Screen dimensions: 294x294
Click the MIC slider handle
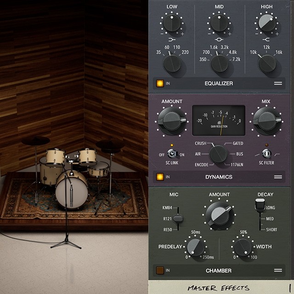click(x=178, y=219)
